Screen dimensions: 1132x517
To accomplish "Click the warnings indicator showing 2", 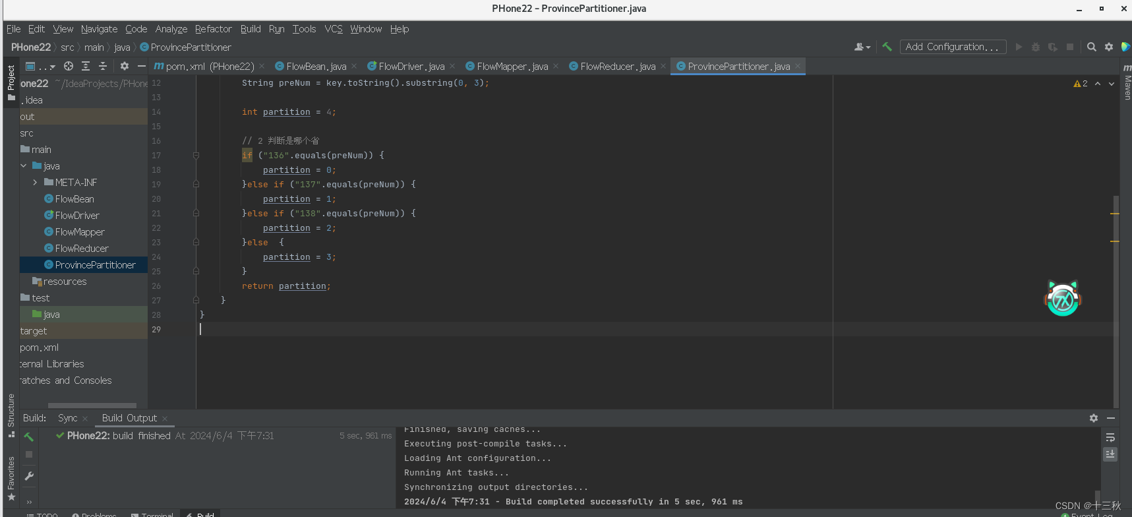I will [1081, 84].
